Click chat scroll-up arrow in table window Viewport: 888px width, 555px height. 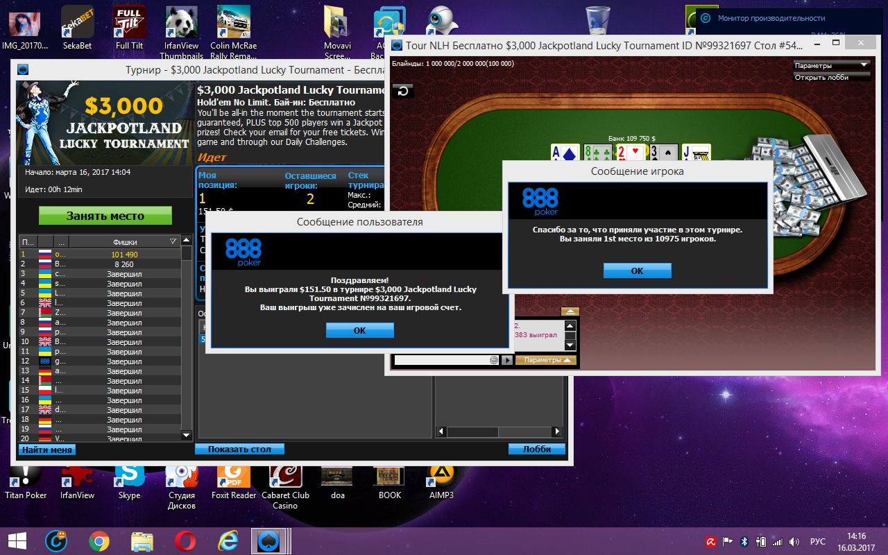[570, 326]
